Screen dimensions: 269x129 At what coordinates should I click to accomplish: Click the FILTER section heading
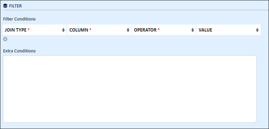15,6
